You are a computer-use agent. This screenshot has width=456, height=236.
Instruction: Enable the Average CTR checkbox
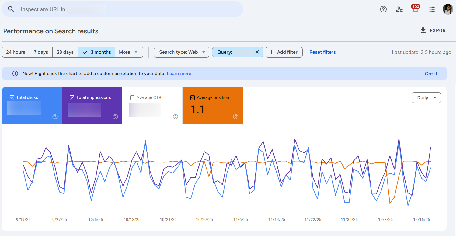(x=132, y=97)
